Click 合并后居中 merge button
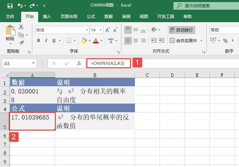This screenshot has width=239, height=167. pos(183,41)
